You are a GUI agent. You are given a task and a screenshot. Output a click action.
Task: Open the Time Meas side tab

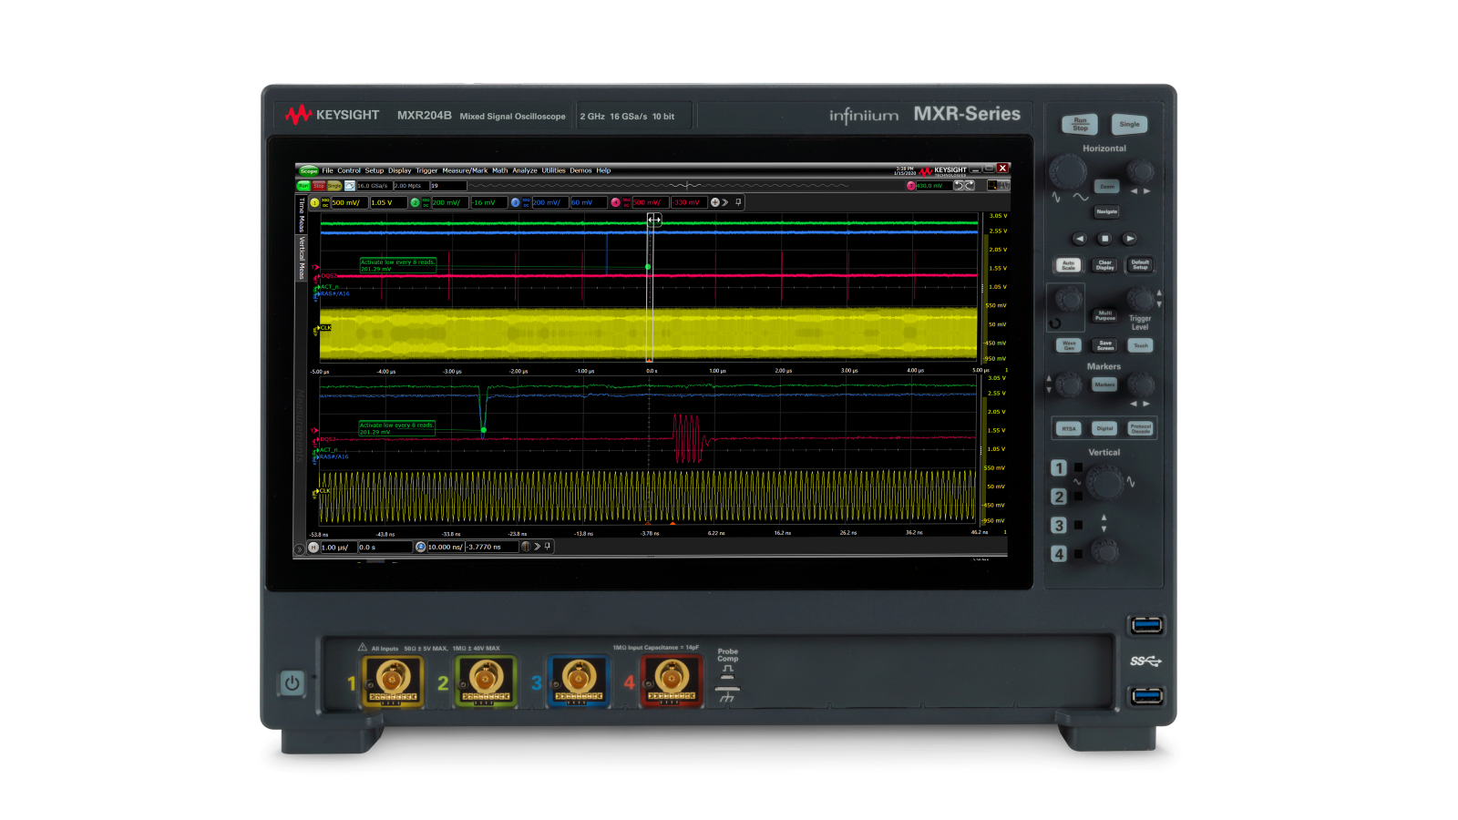pyautogui.click(x=302, y=215)
